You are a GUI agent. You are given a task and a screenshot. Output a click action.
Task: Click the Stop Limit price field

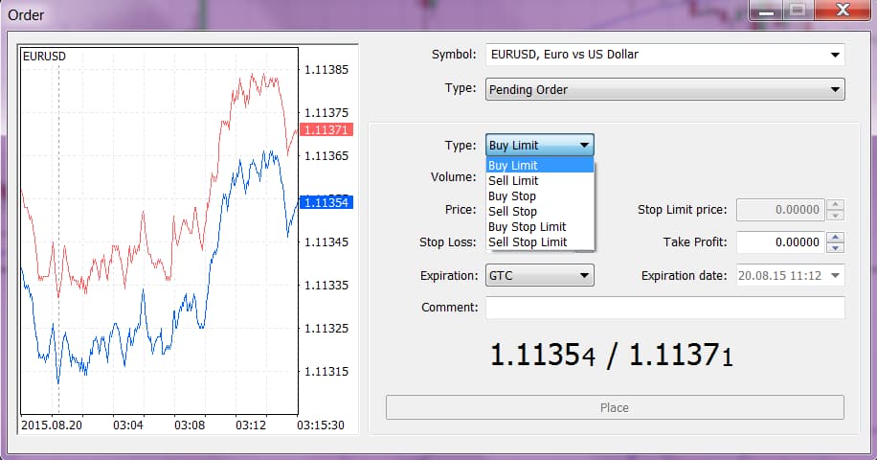pos(781,210)
